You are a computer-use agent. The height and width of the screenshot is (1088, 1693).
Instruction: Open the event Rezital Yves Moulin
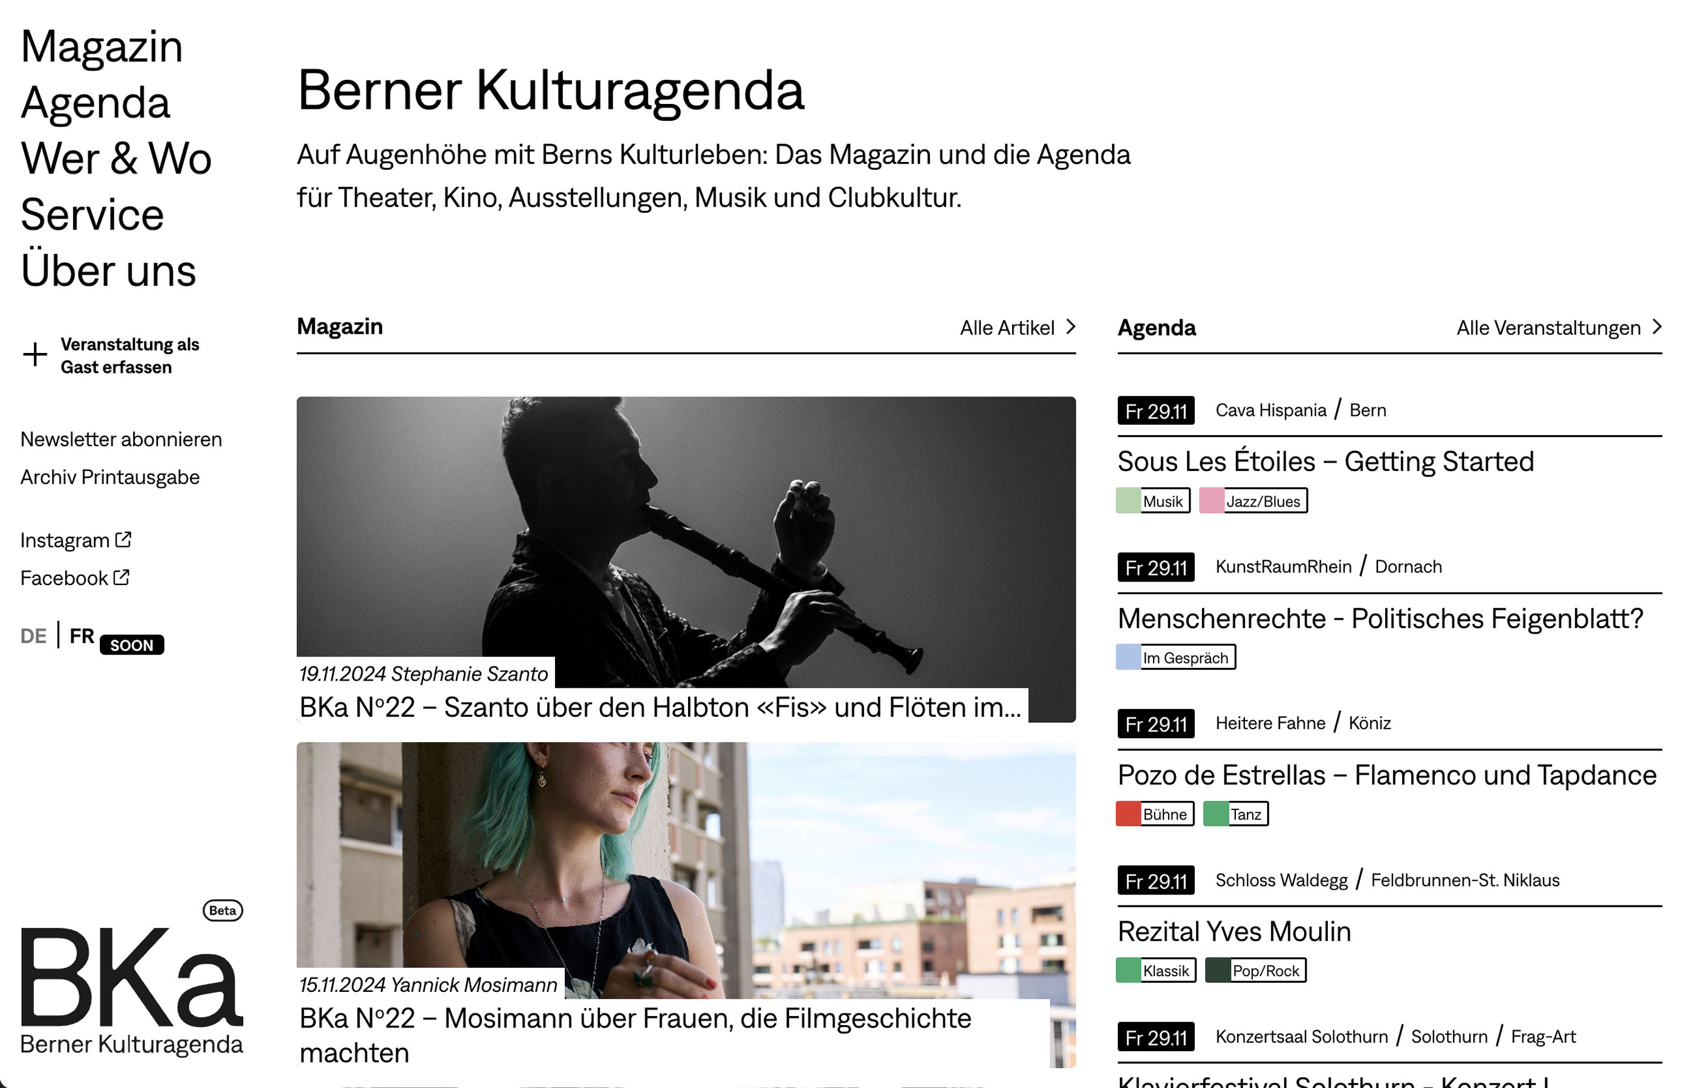coord(1233,931)
